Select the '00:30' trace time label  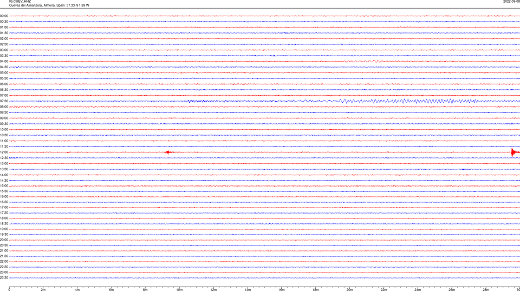pyautogui.click(x=4, y=22)
